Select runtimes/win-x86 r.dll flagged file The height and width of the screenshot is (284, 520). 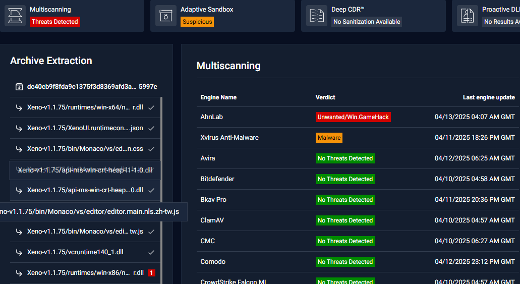(x=85, y=273)
